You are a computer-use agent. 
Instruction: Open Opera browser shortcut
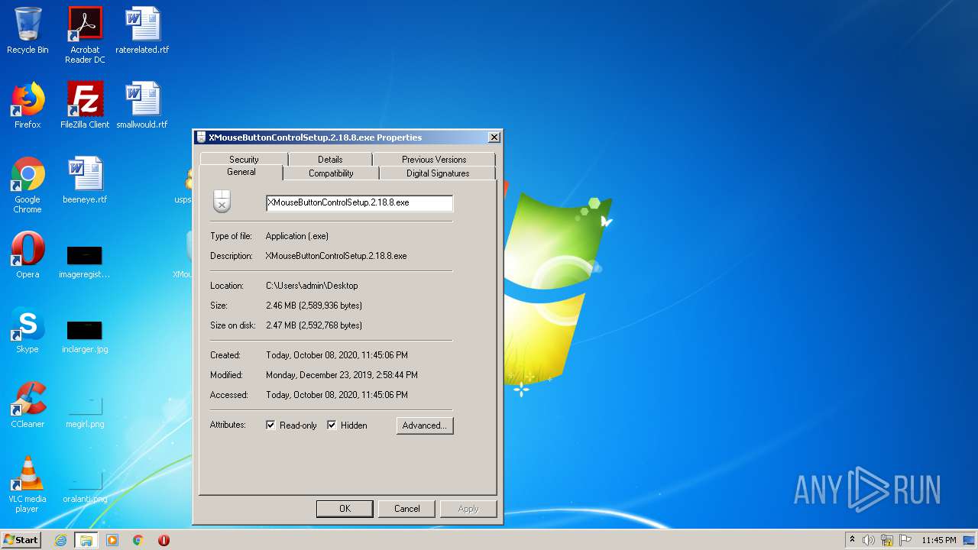pos(28,255)
